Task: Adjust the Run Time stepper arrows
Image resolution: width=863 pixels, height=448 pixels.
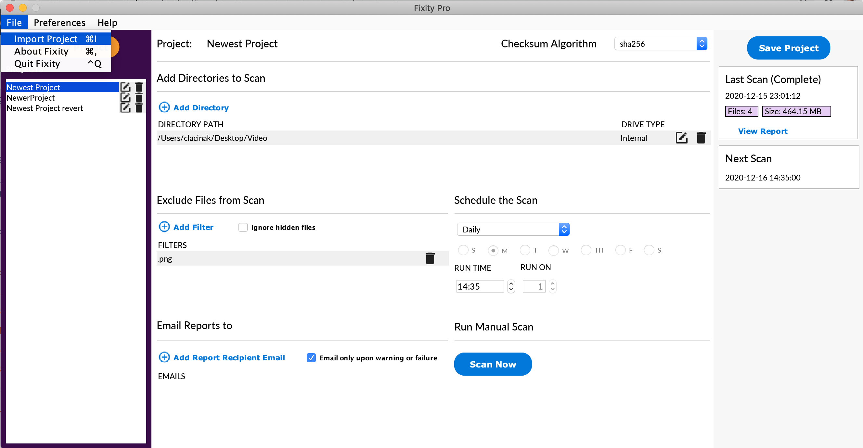Action: (x=511, y=286)
